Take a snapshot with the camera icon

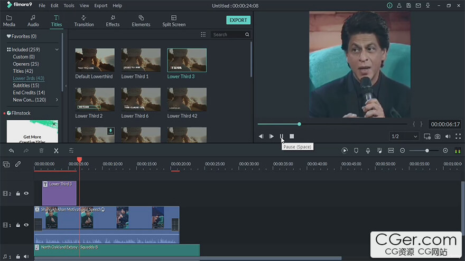[438, 137]
